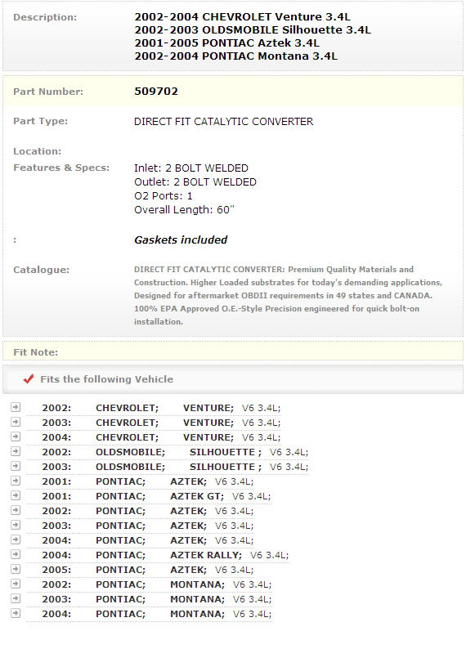Click arrow icon beside 2004 Pontiac Montana
Screen dimensions: 466x658
click(16, 613)
